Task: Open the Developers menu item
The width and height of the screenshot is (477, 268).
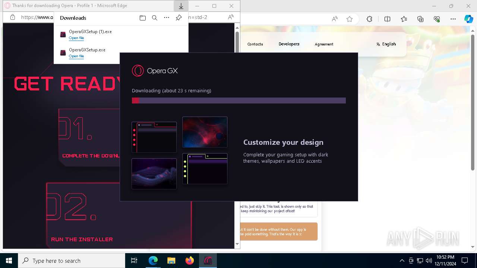Action: [289, 44]
